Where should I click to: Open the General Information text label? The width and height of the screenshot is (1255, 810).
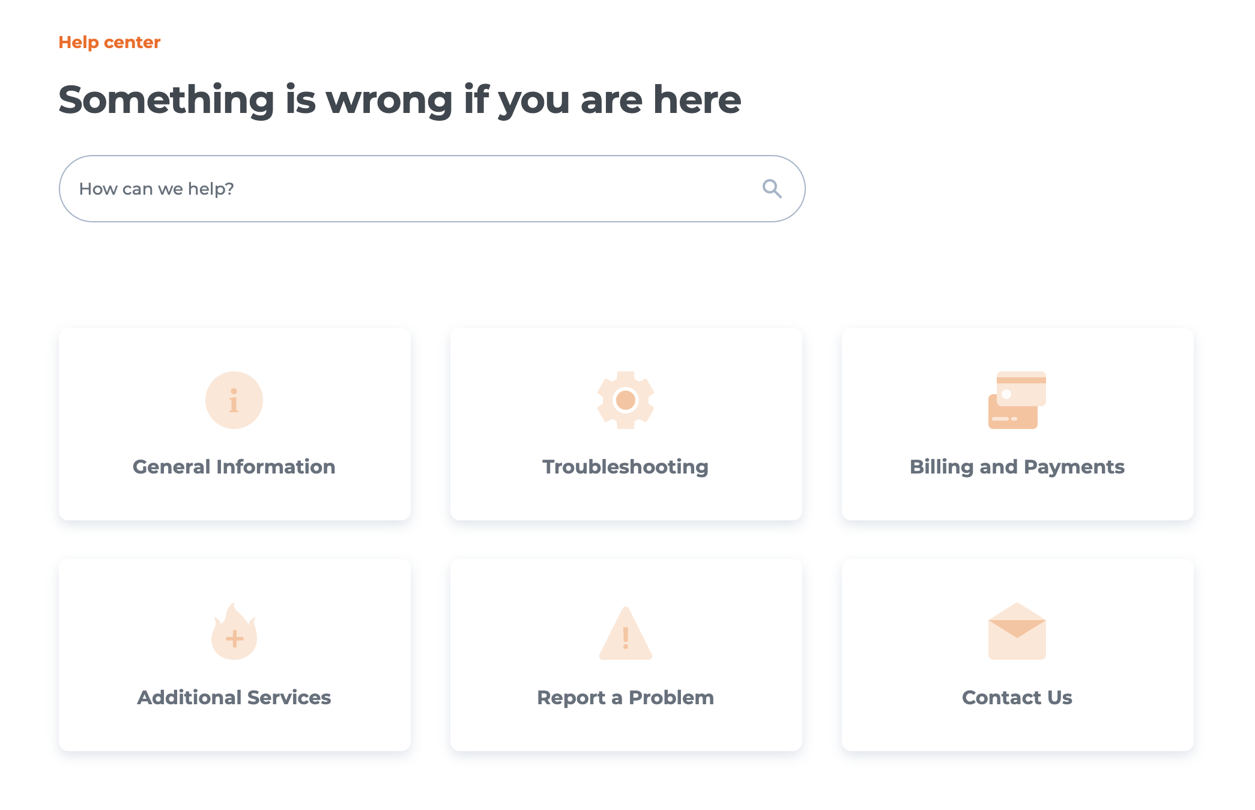(x=234, y=467)
